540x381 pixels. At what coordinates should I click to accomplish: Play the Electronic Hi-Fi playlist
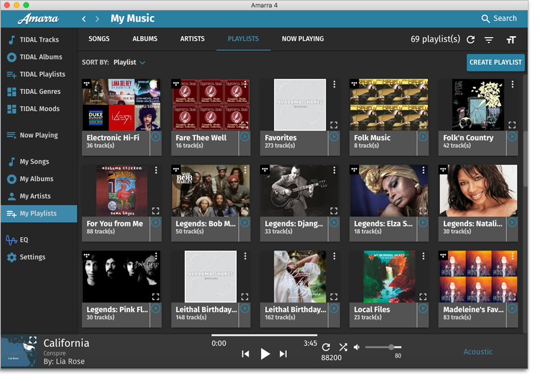[x=155, y=137]
